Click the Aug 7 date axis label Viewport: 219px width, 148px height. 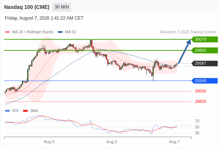174,142
